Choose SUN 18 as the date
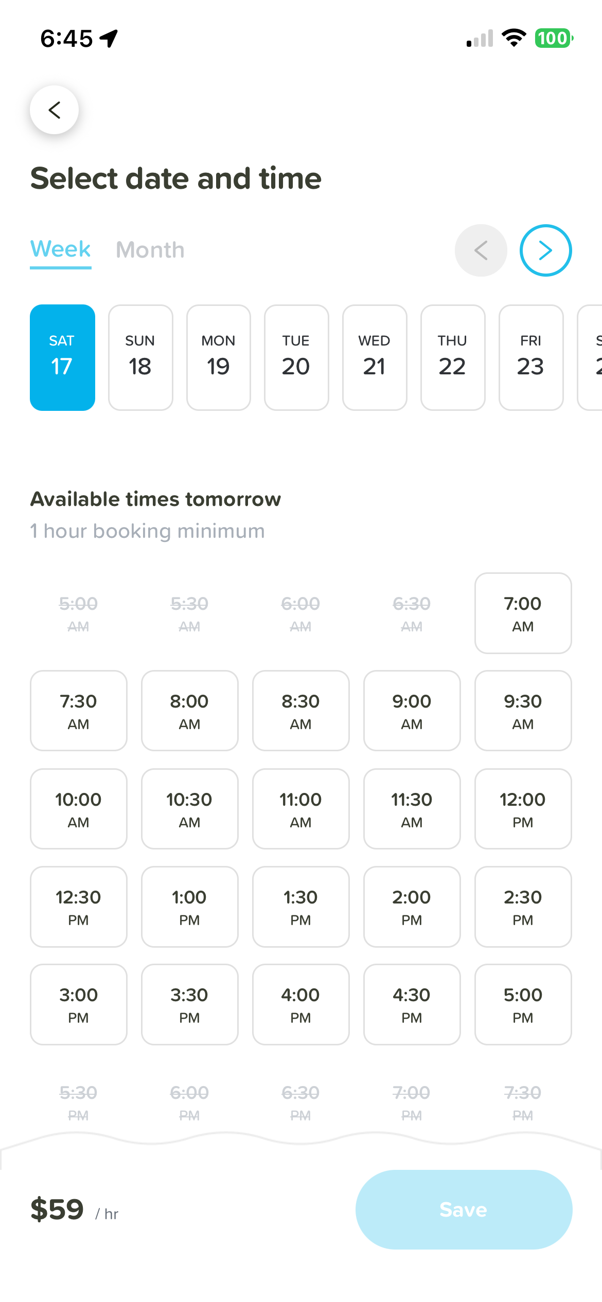Image resolution: width=602 pixels, height=1302 pixels. point(140,357)
